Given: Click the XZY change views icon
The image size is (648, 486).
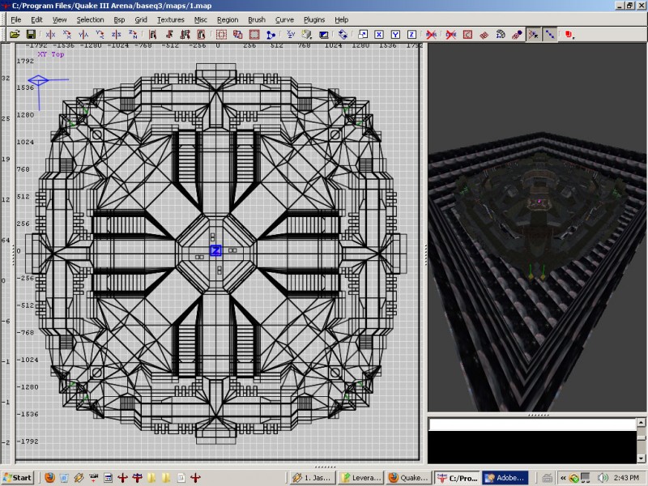Looking at the screenshot, I should point(291,34).
